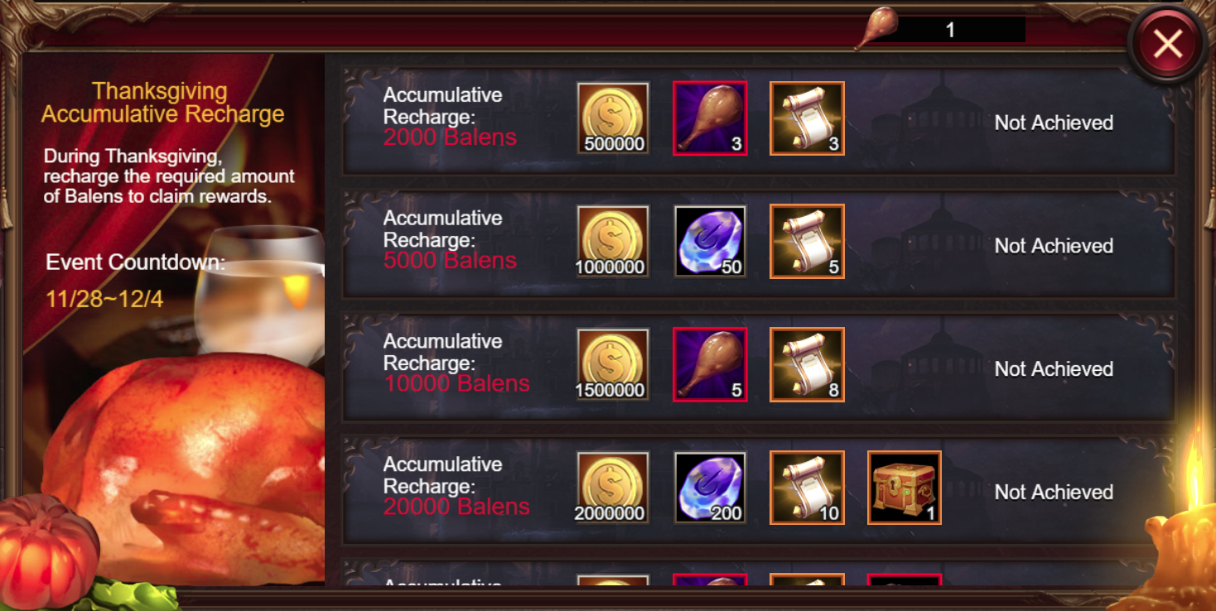Click Not Achieved for 2000 Balens tier
The width and height of the screenshot is (1216, 611).
tap(1054, 123)
